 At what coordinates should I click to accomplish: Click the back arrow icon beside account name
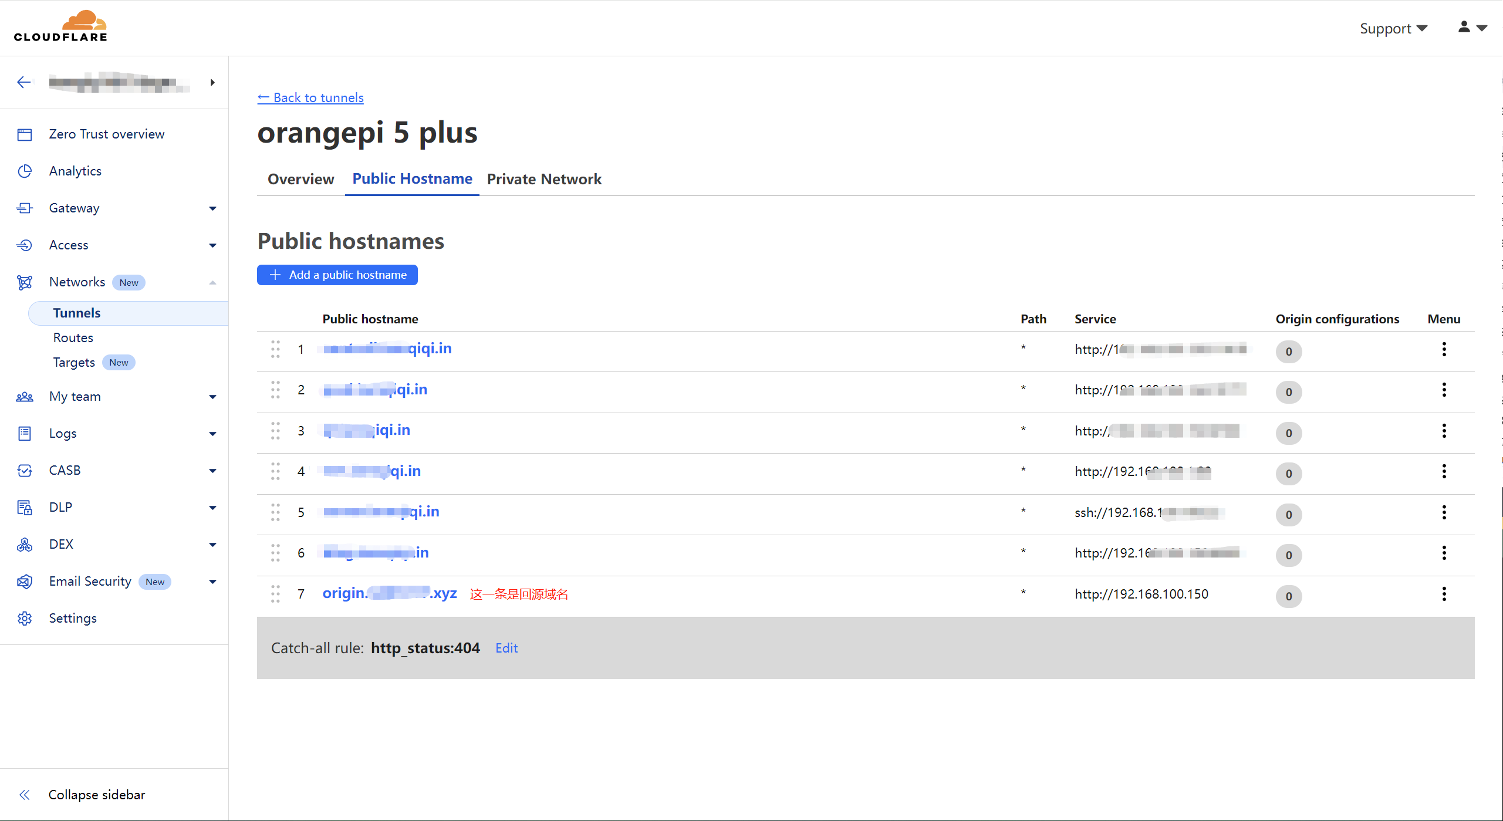[x=24, y=82]
